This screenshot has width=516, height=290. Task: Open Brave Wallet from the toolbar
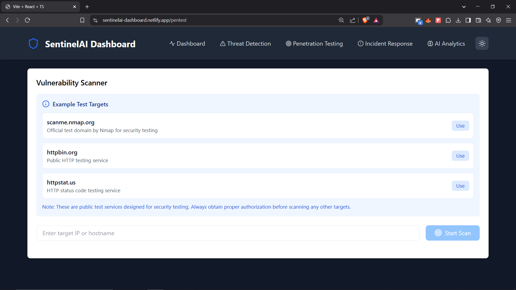click(x=478, y=20)
